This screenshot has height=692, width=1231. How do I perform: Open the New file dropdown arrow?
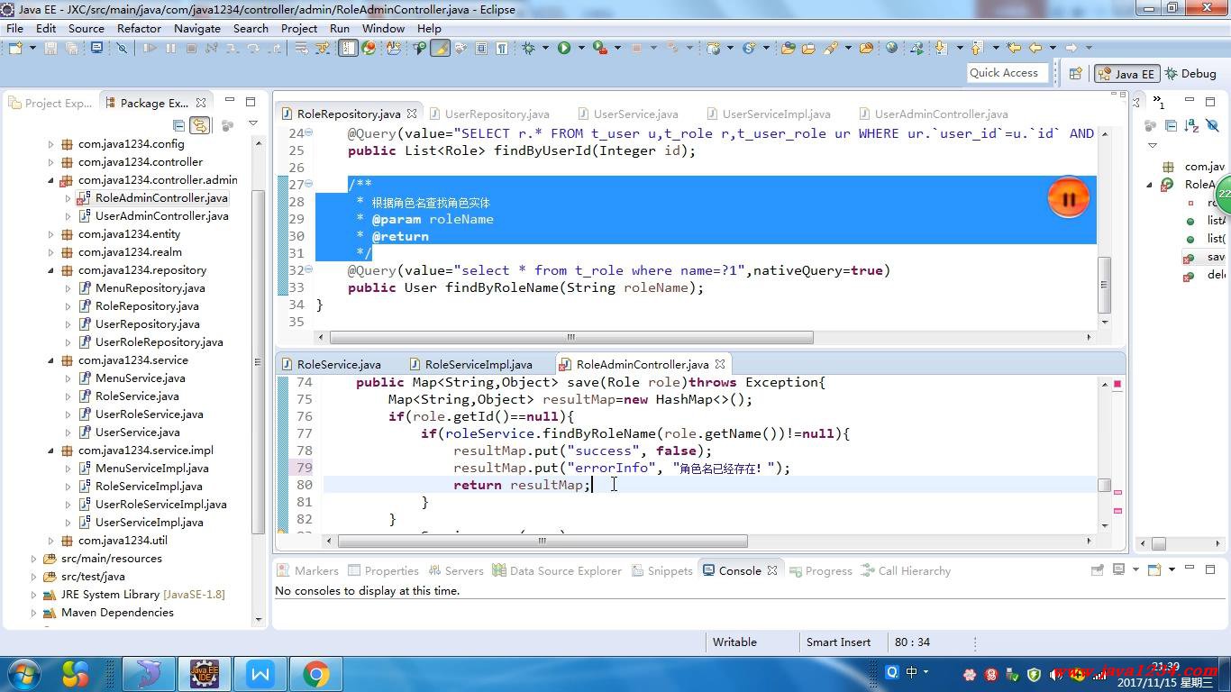point(32,48)
